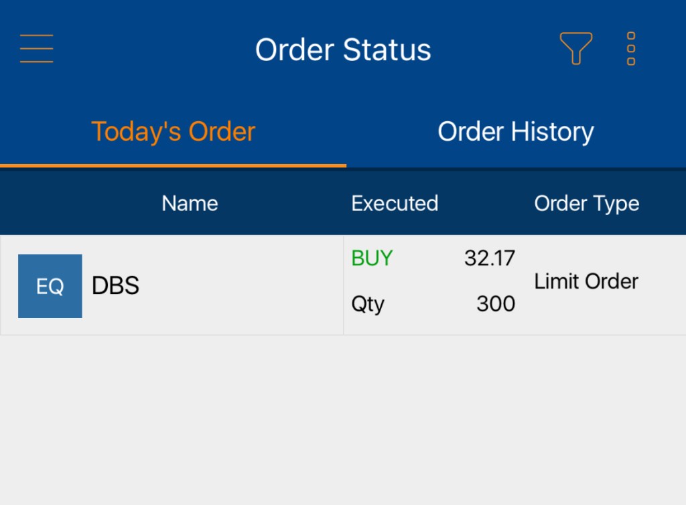Click the executed price 32.17
Screen dimensions: 686x505
(x=489, y=259)
